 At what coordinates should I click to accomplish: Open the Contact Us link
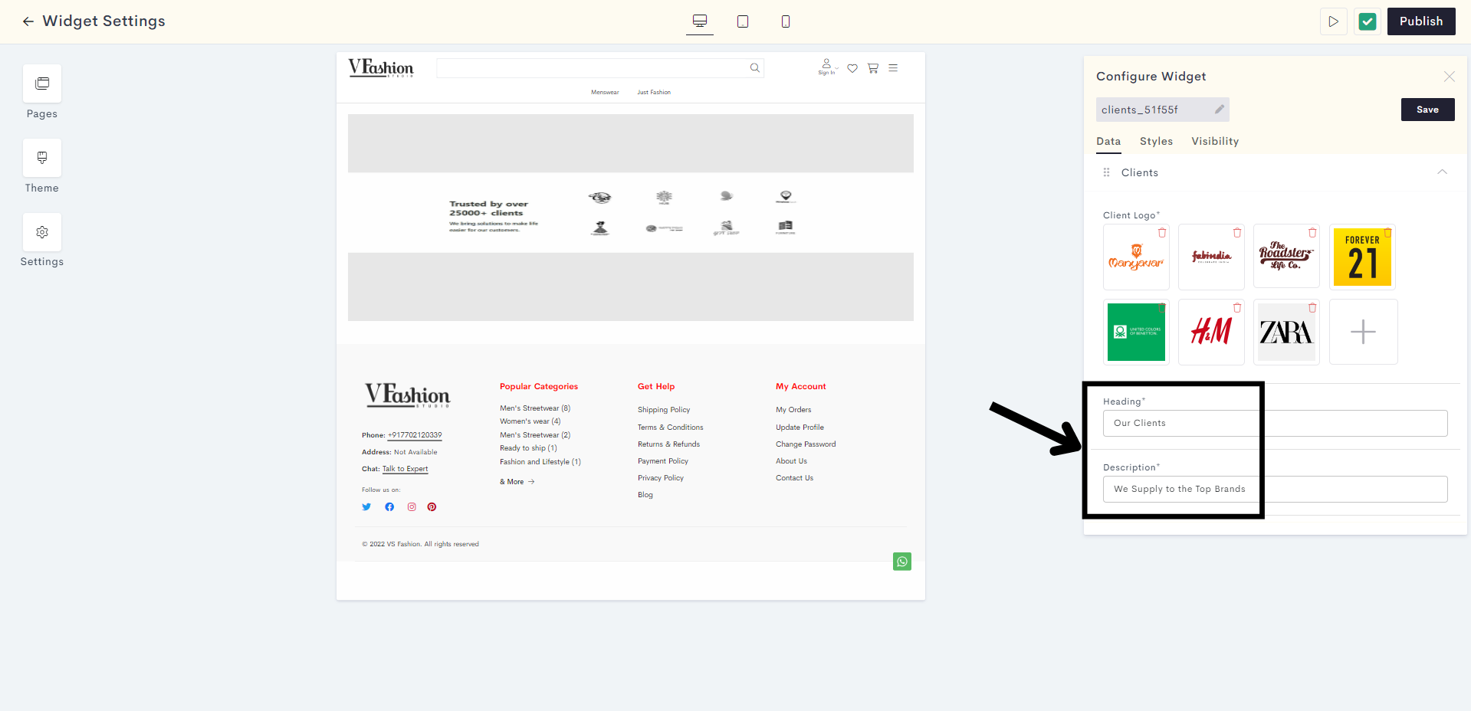pyautogui.click(x=794, y=478)
